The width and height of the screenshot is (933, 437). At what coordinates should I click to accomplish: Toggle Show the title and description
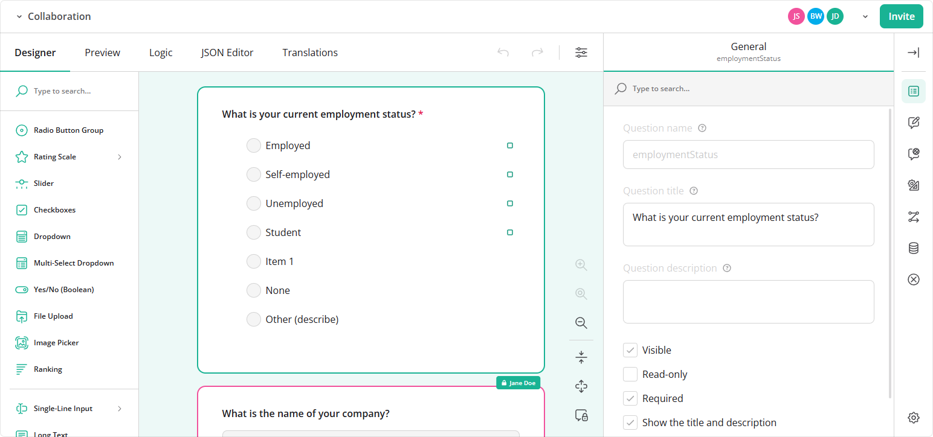click(630, 423)
